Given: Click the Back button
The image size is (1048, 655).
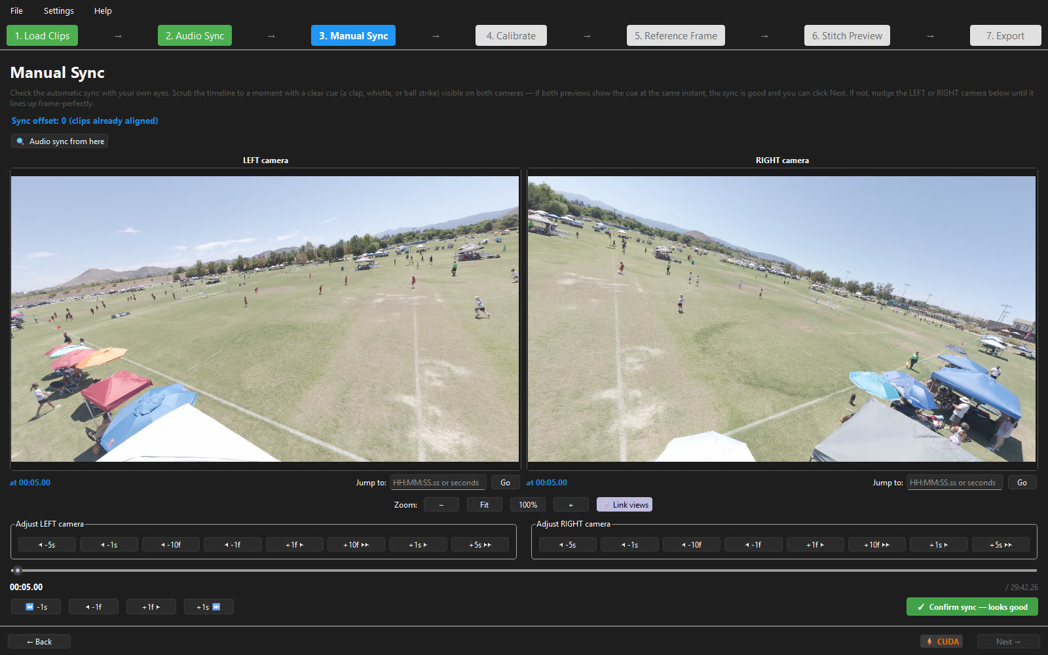Looking at the screenshot, I should coord(39,641).
